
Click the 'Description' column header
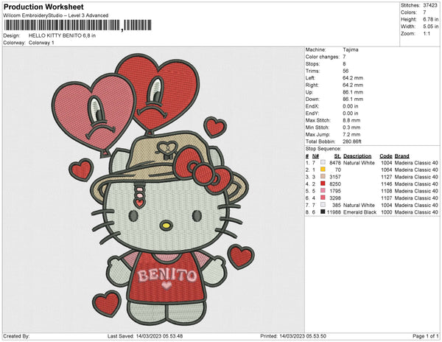(x=357, y=156)
